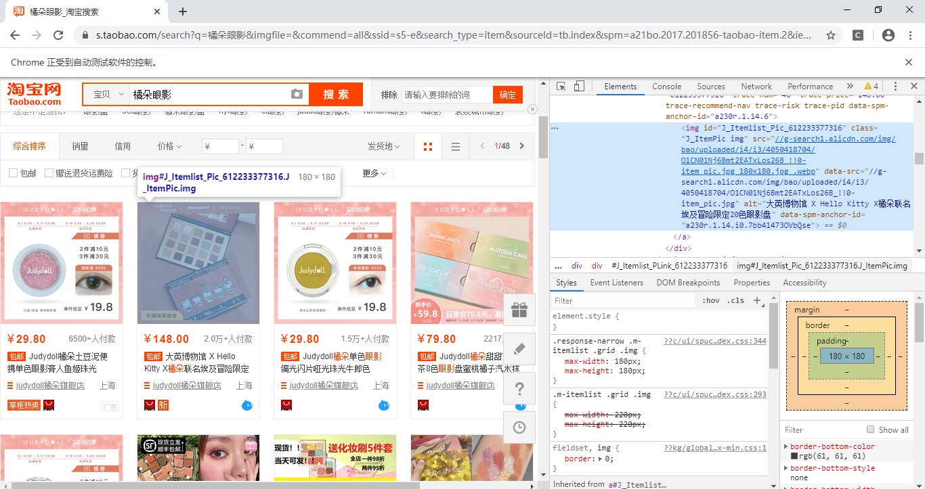Screen dimensions: 925x489
Task: Click the rgb(61, 61, 61) color swatch
Action: tap(794, 457)
